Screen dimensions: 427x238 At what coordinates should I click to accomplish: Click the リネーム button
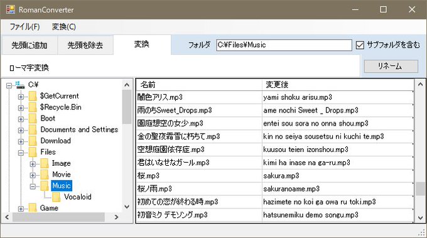(391, 66)
